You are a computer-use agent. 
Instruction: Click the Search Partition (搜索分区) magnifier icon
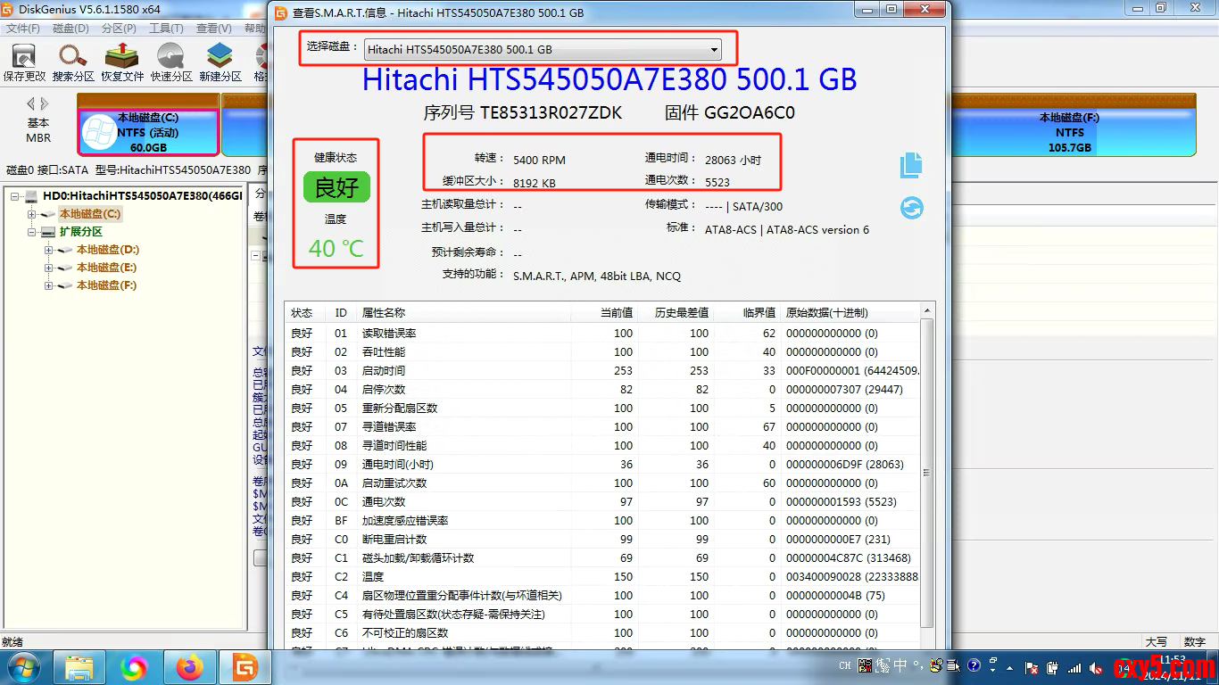[x=73, y=62]
